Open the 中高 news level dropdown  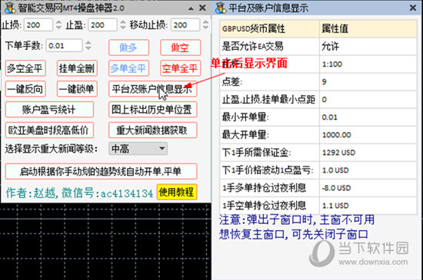[138, 149]
